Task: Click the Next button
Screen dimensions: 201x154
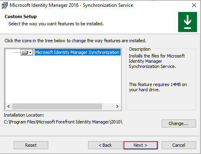Action: tap(140, 145)
